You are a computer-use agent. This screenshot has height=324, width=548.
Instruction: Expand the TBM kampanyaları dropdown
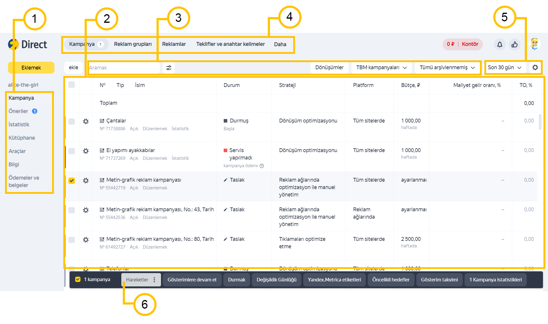(x=381, y=67)
